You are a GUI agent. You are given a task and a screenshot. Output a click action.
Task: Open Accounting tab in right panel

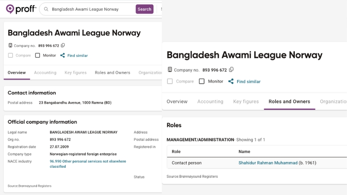point(210,101)
